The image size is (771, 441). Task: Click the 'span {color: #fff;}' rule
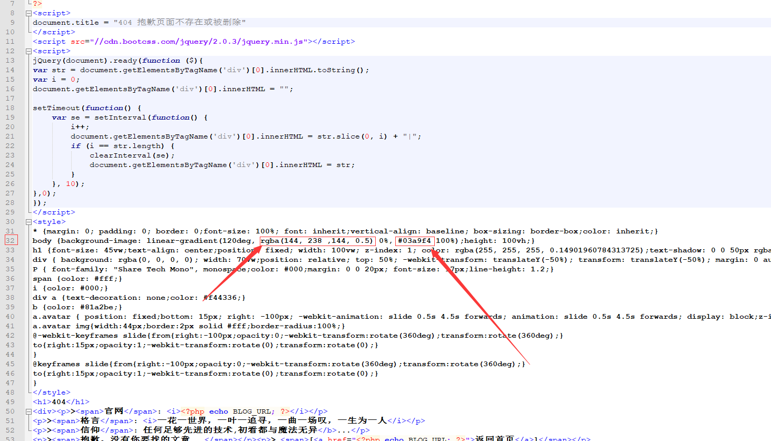pos(77,279)
